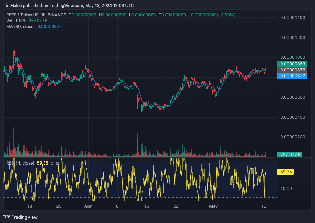Click the green 0.00000889 price axis label
This screenshot has width=315, height=223.
pyautogui.click(x=292, y=64)
